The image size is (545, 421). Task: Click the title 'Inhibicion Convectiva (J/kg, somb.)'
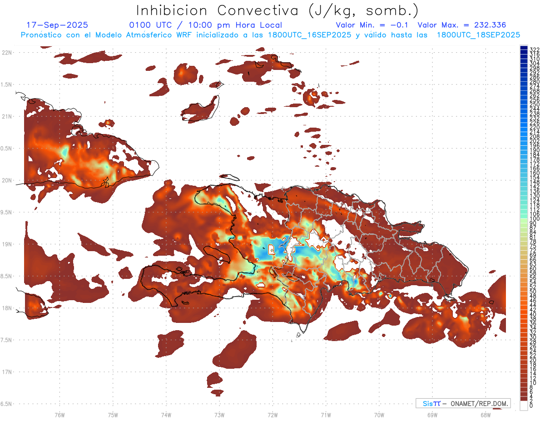click(277, 10)
